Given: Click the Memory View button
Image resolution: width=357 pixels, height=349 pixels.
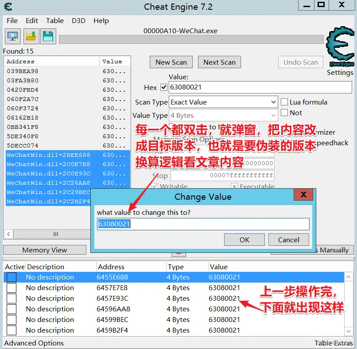Looking at the screenshot, I should [x=45, y=250].
